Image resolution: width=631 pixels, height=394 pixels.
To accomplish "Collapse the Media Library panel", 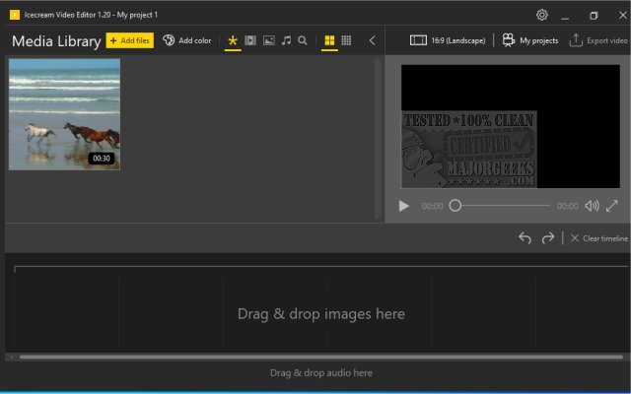I will tap(372, 40).
